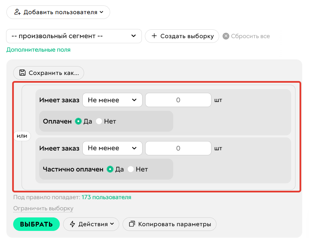The height and width of the screenshot is (238, 309).
Task: Click the «Да» radio for «Частично оплачен»
Action: 110,169
